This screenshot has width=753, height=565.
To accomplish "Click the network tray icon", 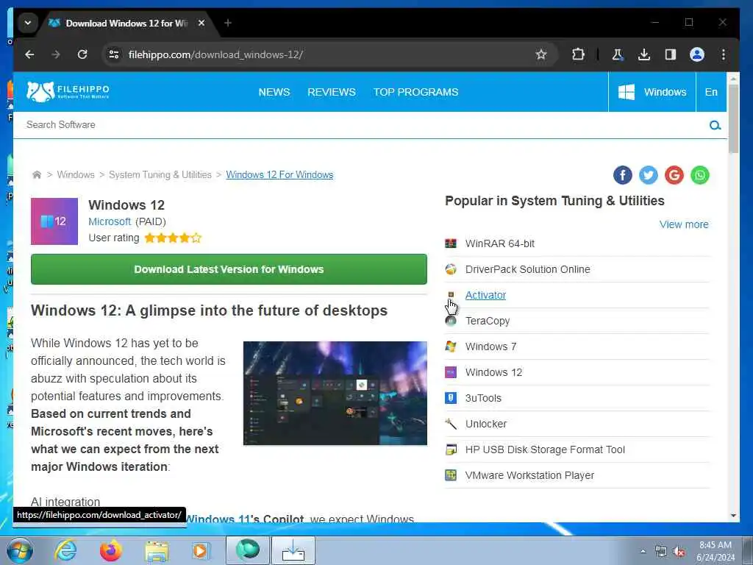I will pos(661,552).
